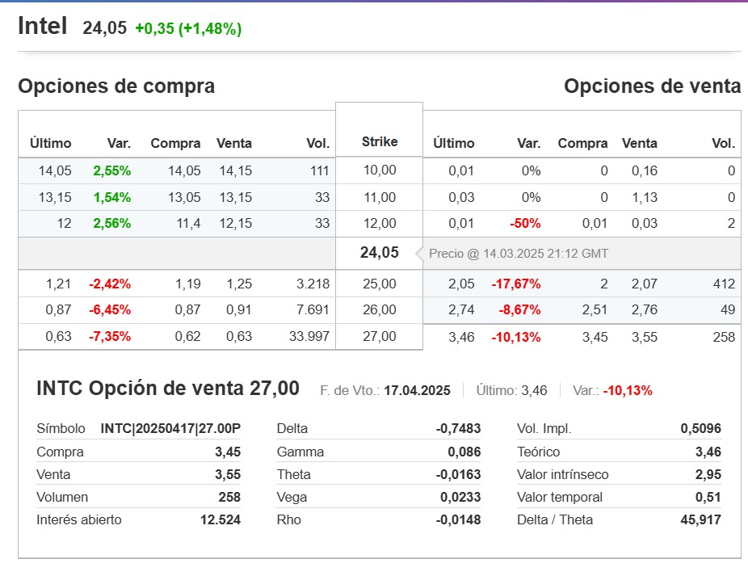Select the 12,00 strike cell

pyautogui.click(x=380, y=224)
